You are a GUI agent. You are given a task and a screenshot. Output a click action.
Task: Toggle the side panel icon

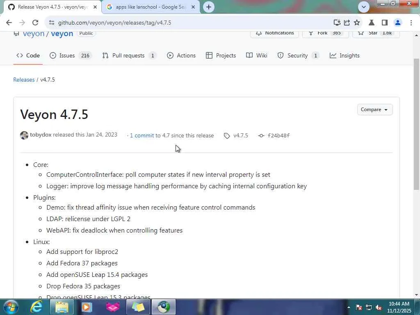[385, 23]
